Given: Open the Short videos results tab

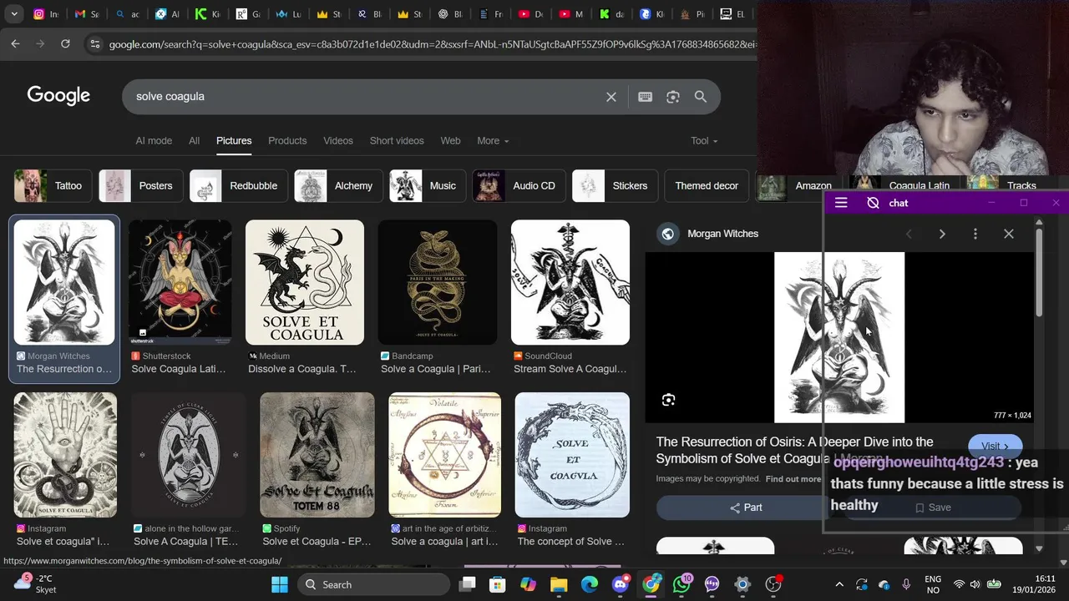Looking at the screenshot, I should [397, 140].
